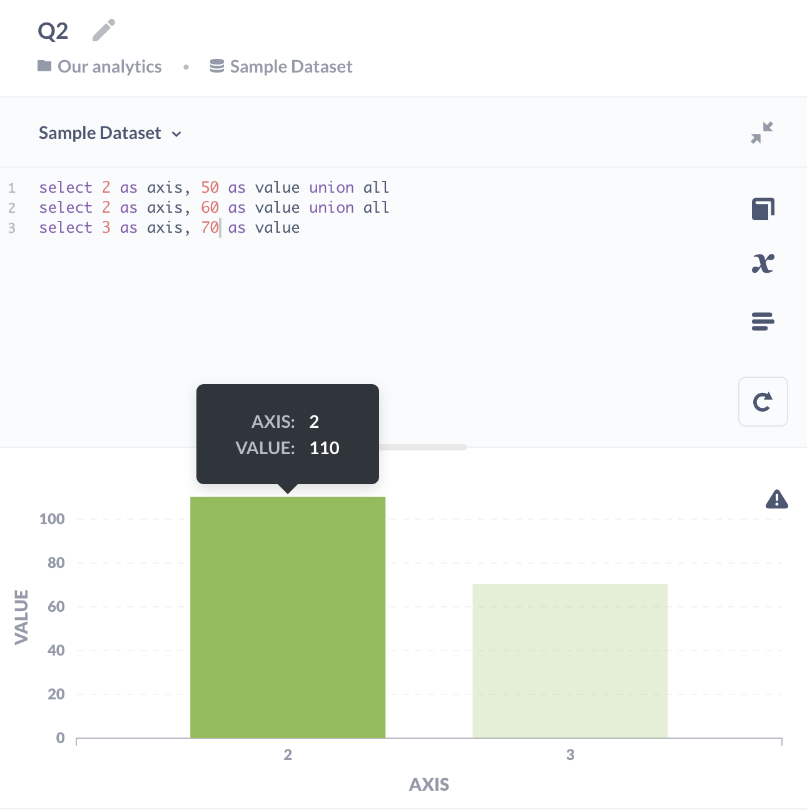The height and width of the screenshot is (812, 807).
Task: Click the database icon before Sample Dataset breadcrumb
Action: [x=216, y=65]
